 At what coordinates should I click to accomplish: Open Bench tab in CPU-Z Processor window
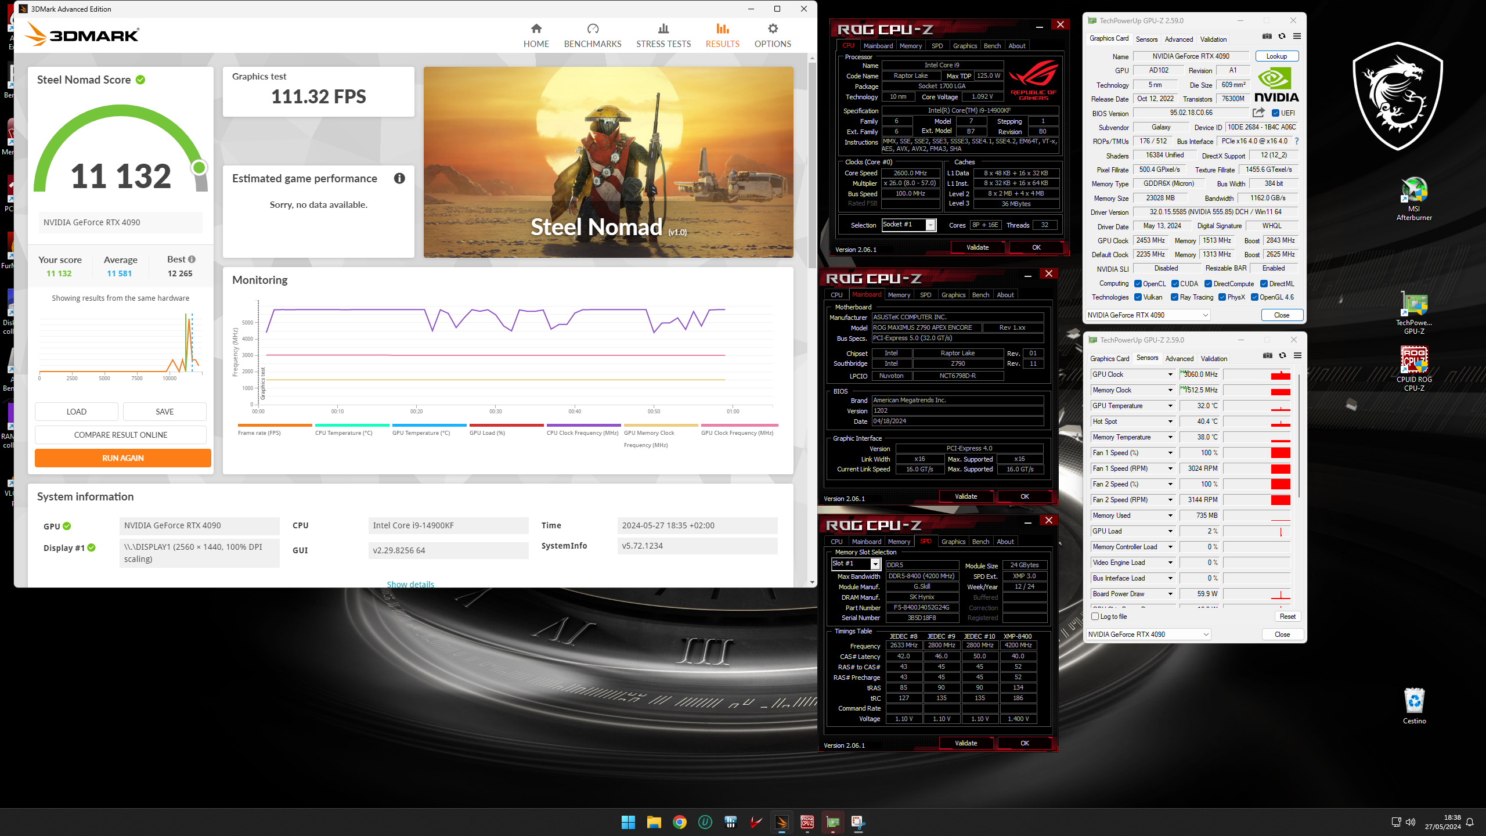(992, 46)
